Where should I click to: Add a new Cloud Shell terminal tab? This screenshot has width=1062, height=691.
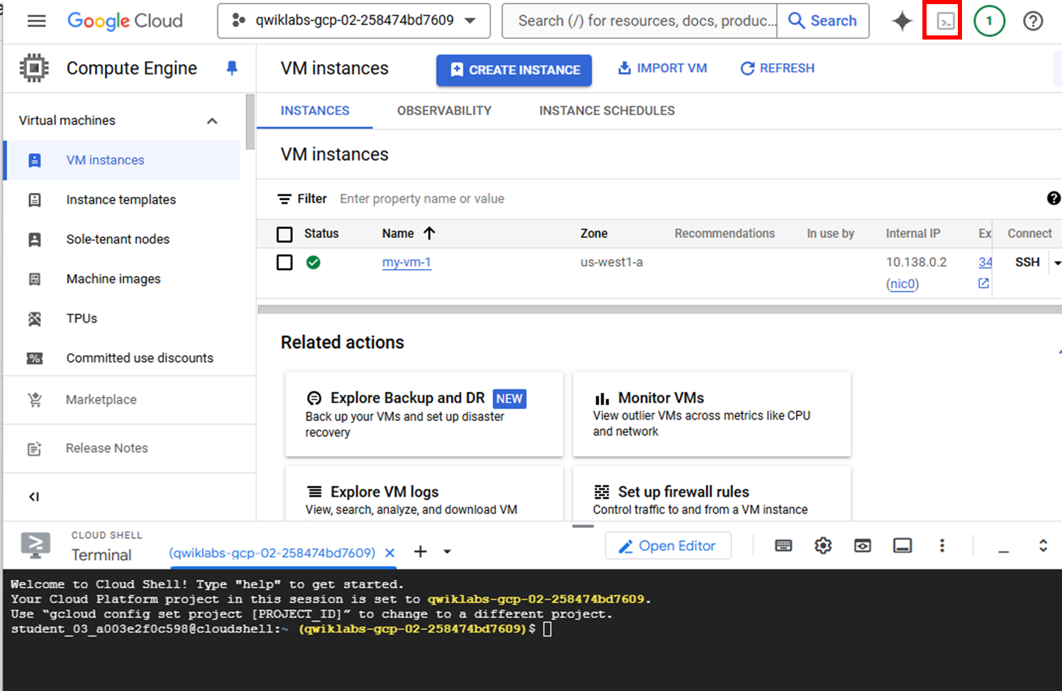click(420, 552)
